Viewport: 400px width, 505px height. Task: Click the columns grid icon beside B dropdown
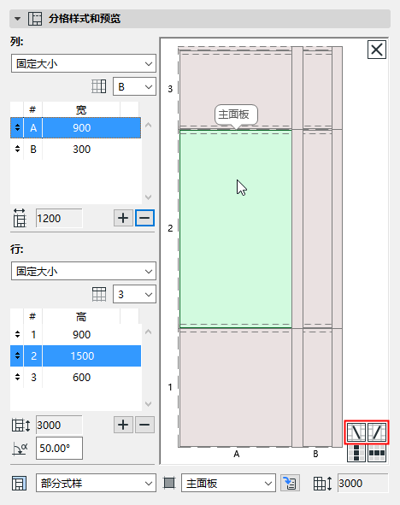coord(98,86)
